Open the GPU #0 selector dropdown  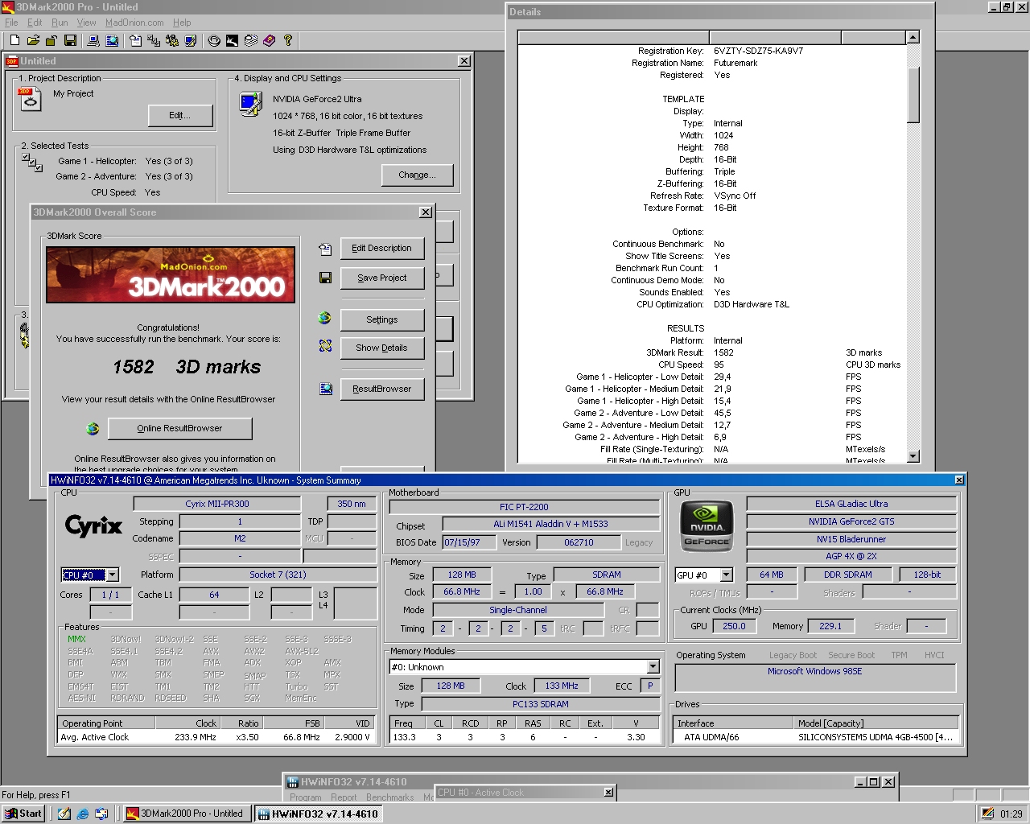tap(726, 575)
